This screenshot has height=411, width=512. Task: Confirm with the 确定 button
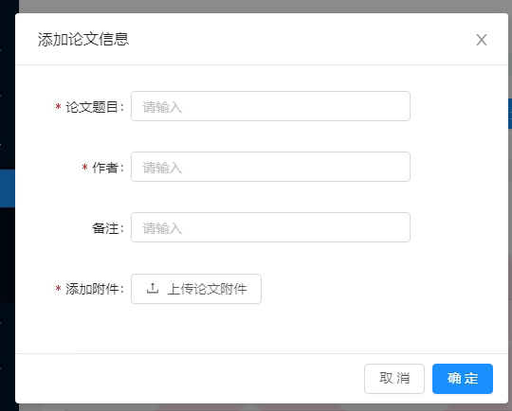tap(463, 379)
